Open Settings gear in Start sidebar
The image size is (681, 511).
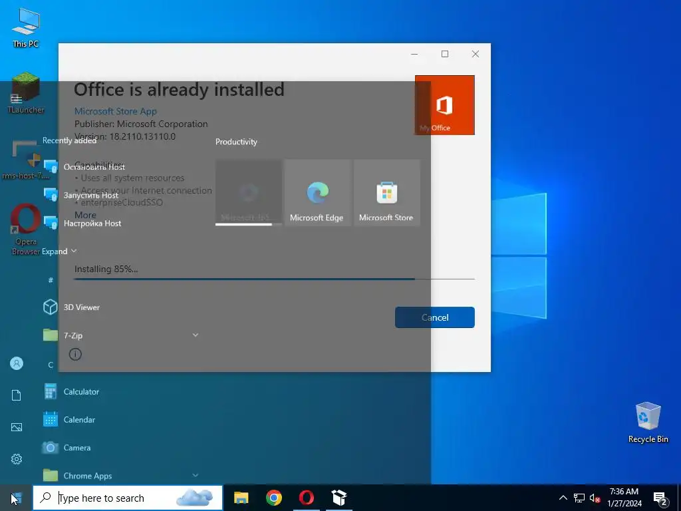point(17,459)
